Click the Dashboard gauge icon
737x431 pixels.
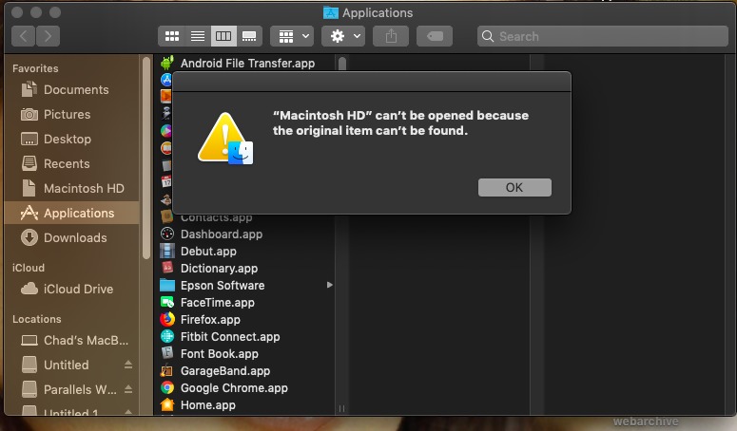(x=166, y=234)
